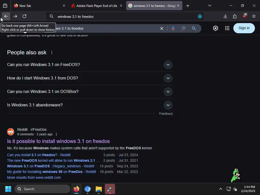260x195 pixels.
Task: Open File Explorer from the taskbar
Action: 99,189
